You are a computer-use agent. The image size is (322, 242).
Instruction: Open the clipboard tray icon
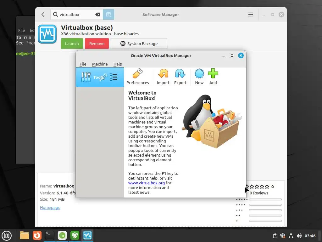(x=275, y=236)
